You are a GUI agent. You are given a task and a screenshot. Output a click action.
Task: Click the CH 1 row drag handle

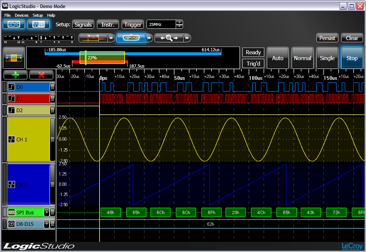pyautogui.click(x=4, y=139)
